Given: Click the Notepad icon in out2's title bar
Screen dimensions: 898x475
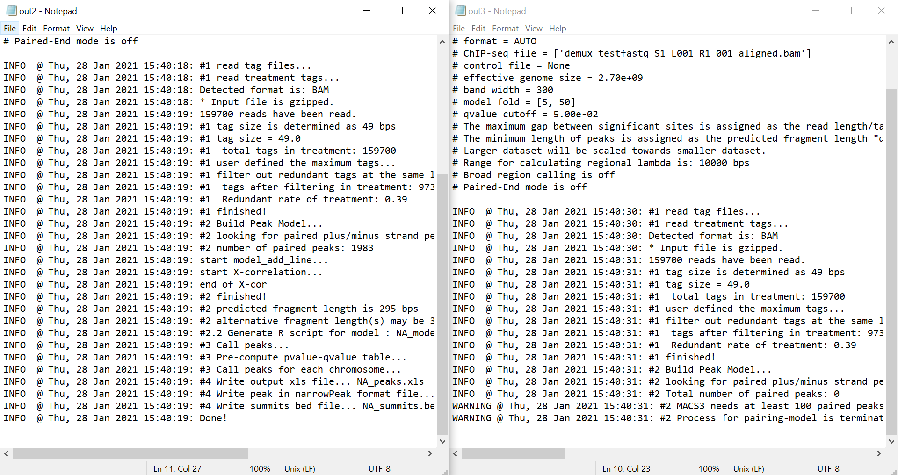Looking at the screenshot, I should point(10,10).
